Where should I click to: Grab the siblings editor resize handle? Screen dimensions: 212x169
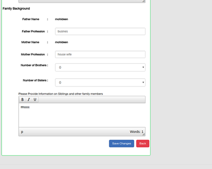coord(143,134)
